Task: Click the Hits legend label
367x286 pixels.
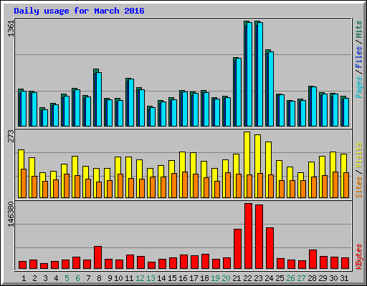Action: point(359,29)
